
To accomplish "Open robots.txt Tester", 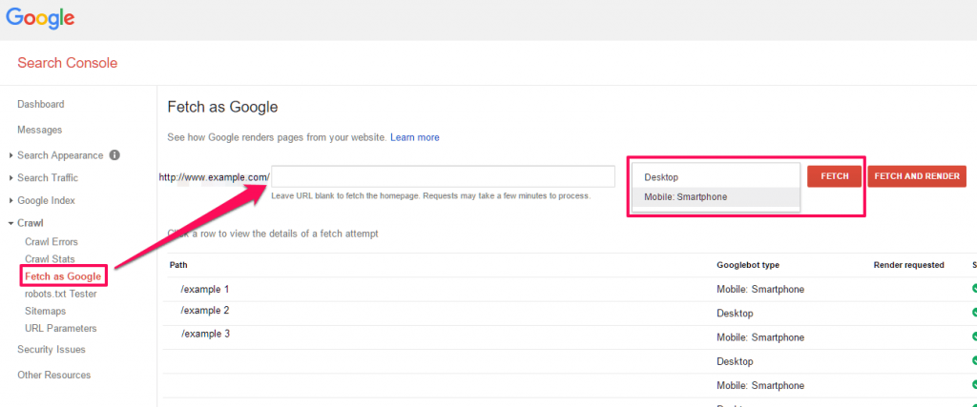I will click(x=60, y=294).
